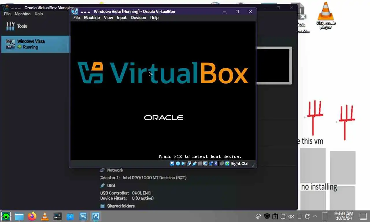
Task: Switch to the highlighted VirtualBox taskbar entry
Action: click(x=96, y=216)
